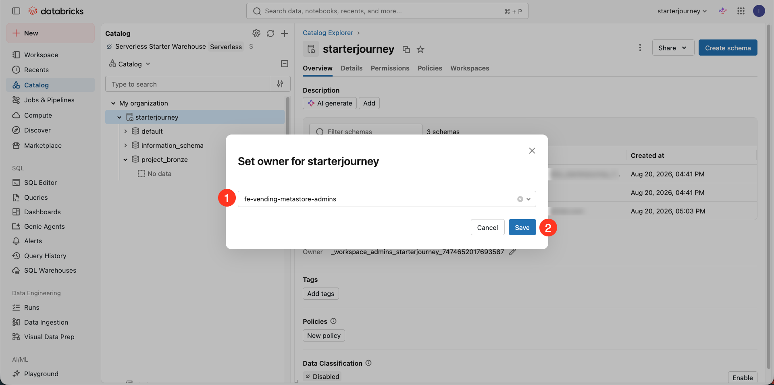Viewport: 774px width, 385px height.
Task: Switch to the Details tab
Action: point(352,68)
